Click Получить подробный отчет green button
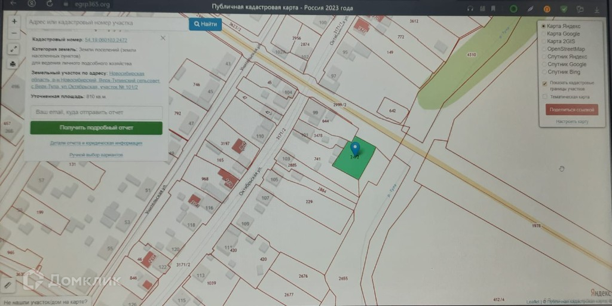Image resolution: width=612 pixels, height=306 pixels. coord(96,128)
